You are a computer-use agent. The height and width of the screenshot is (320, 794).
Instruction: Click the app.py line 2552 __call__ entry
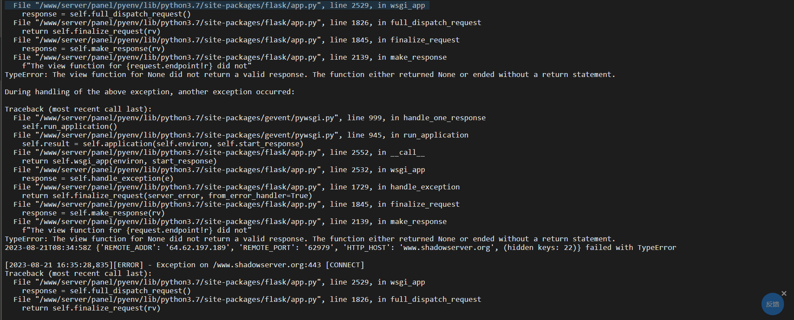coord(219,152)
